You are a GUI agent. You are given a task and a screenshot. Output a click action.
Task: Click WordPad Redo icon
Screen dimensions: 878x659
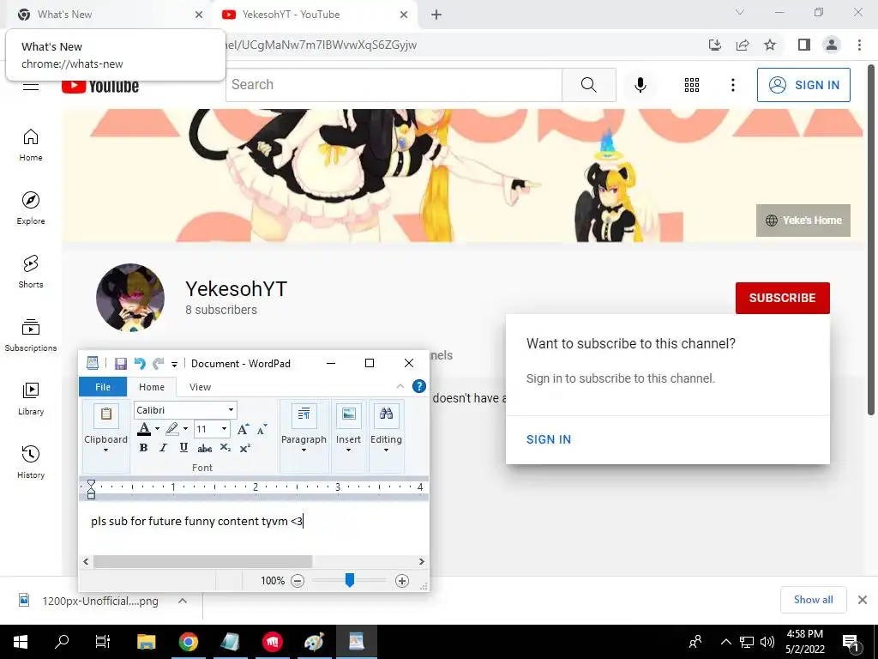pyautogui.click(x=159, y=364)
